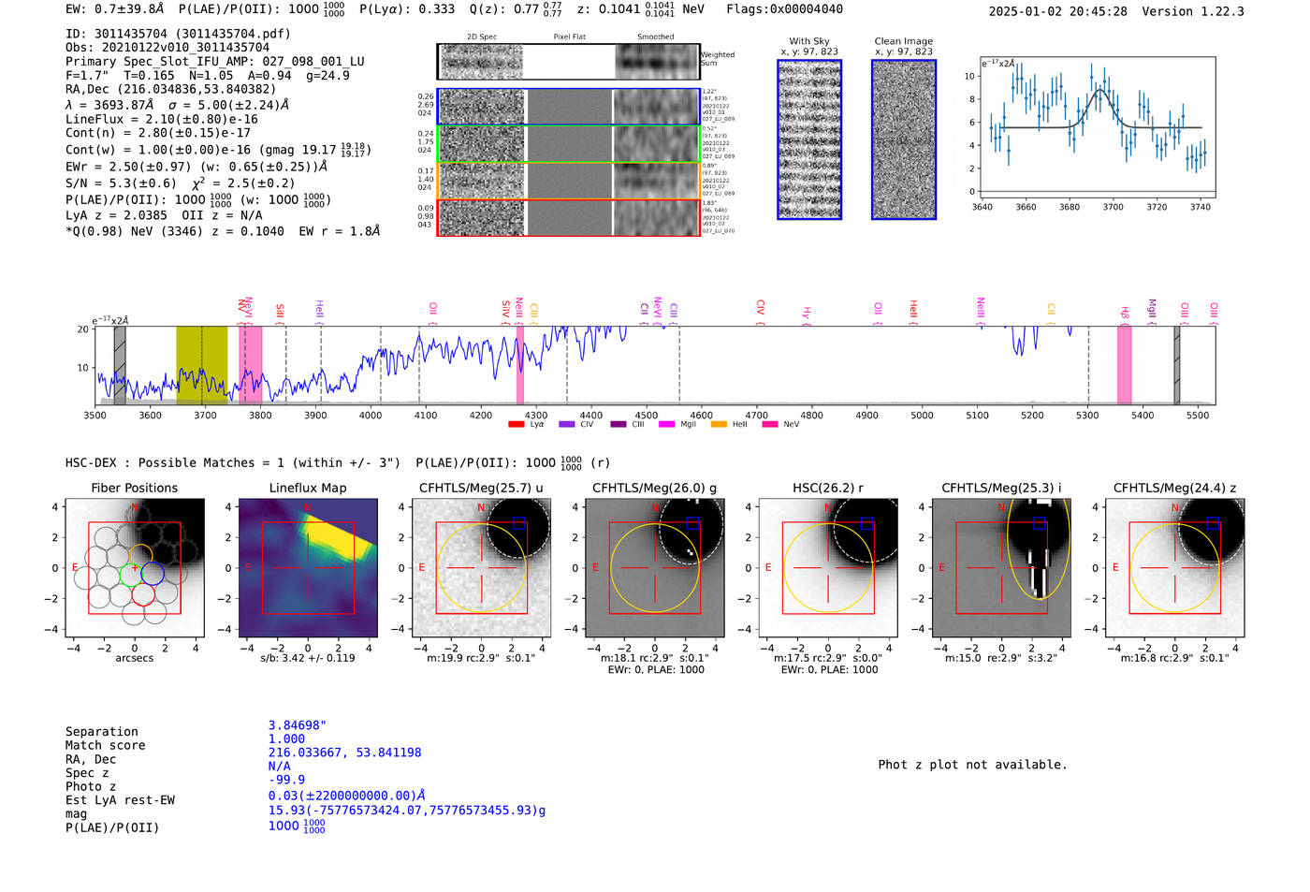This screenshot has width=1310, height=892.
Task: Click the Obs: 20210122v010_3011435704 line
Action: point(167,48)
